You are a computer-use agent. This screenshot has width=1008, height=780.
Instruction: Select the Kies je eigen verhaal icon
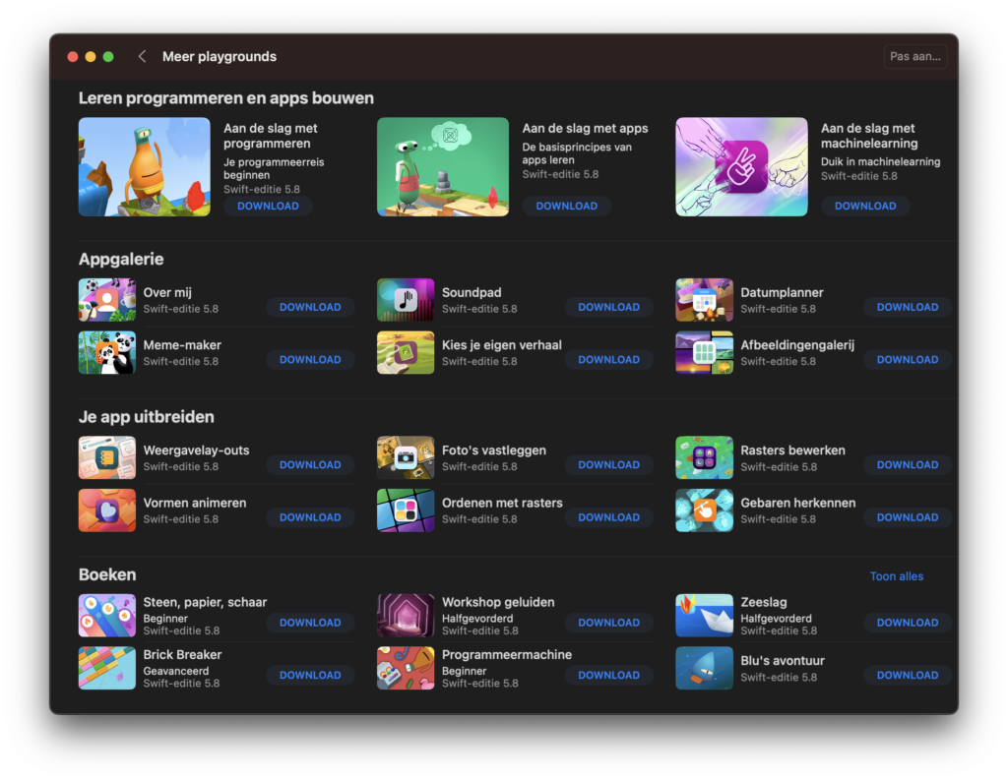(x=405, y=352)
